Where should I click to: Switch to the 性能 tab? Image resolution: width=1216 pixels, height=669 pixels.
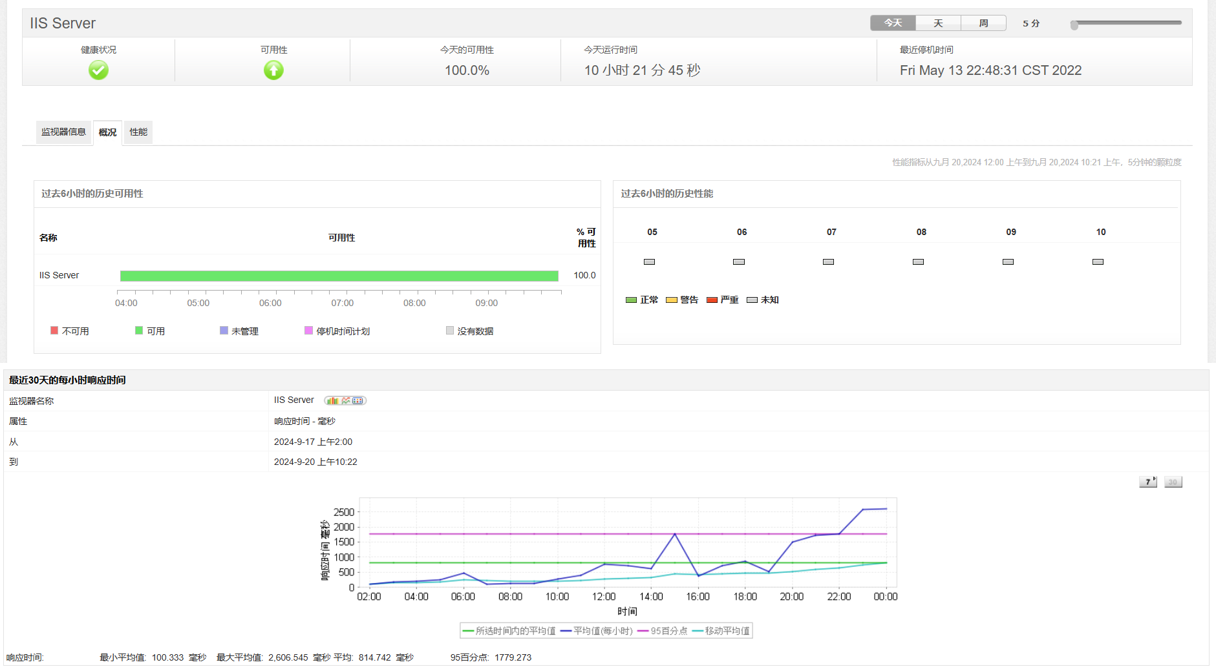pos(138,132)
